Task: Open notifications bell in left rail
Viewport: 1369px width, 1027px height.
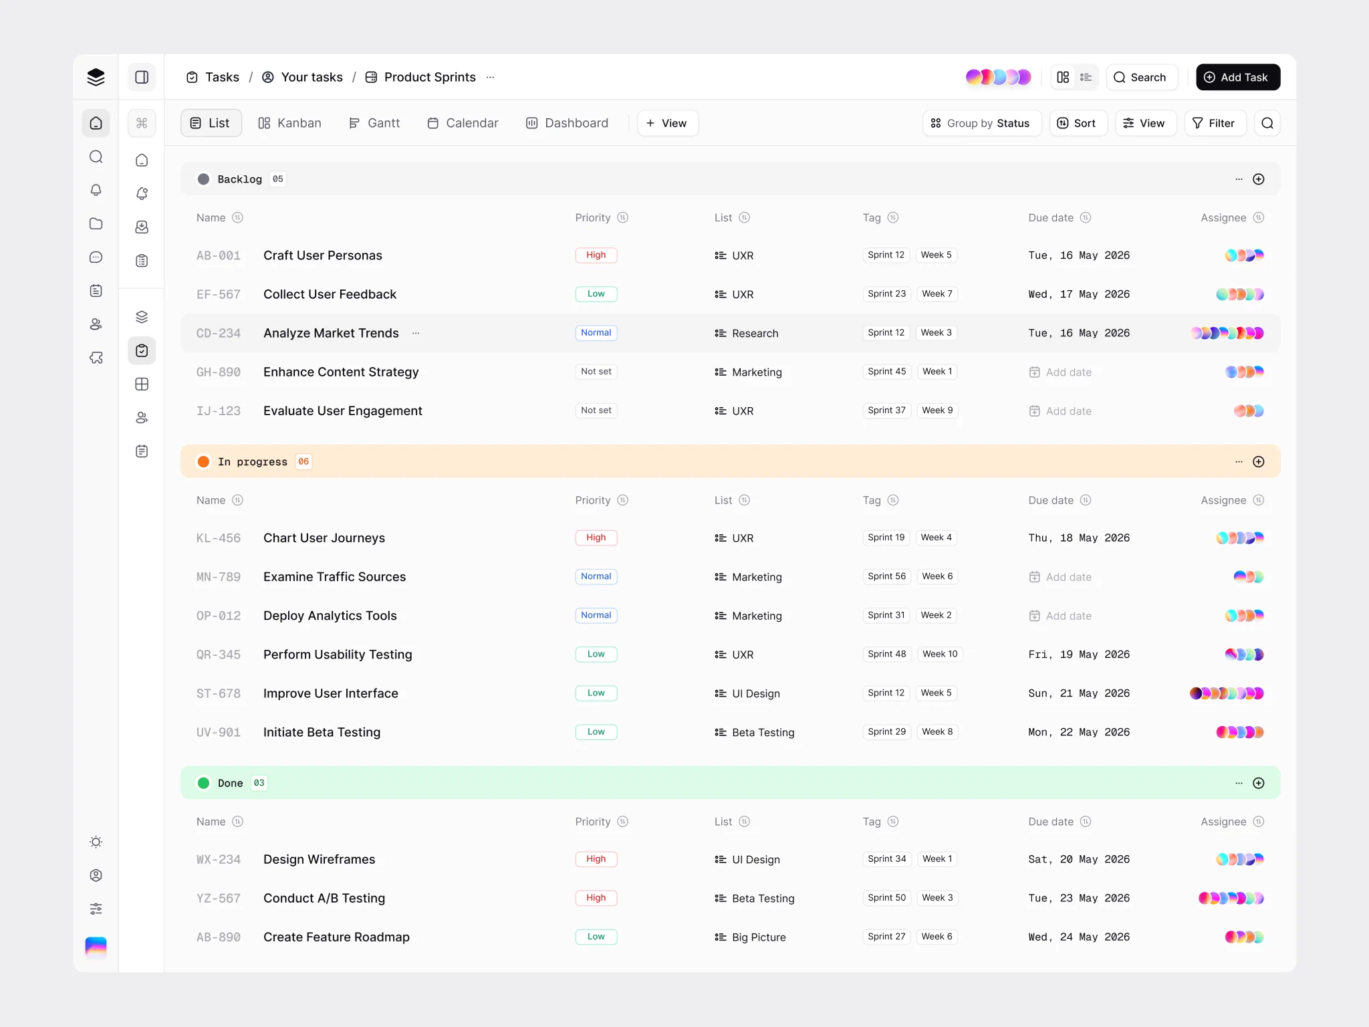Action: [x=96, y=190]
